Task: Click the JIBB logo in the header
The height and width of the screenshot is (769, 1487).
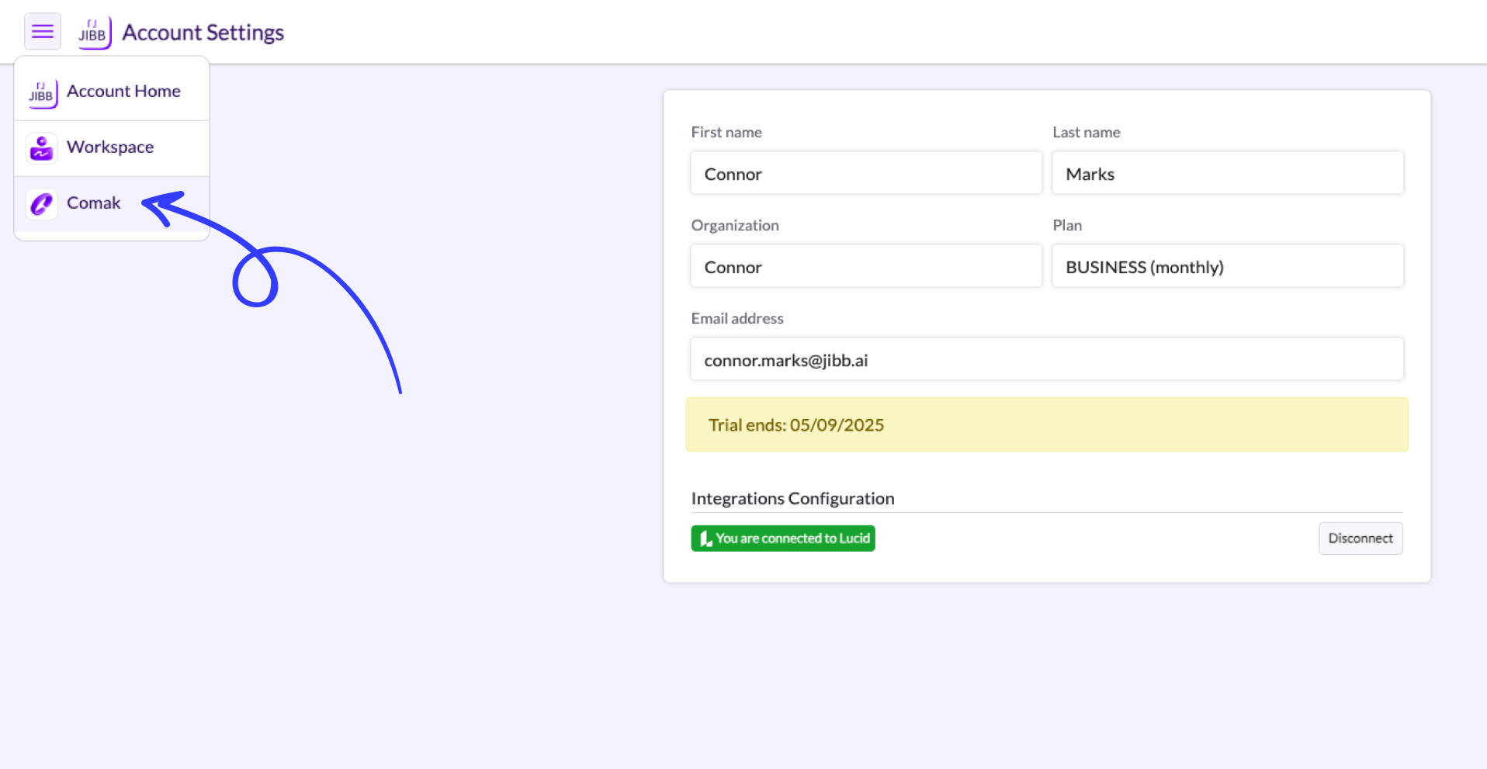Action: point(93,31)
